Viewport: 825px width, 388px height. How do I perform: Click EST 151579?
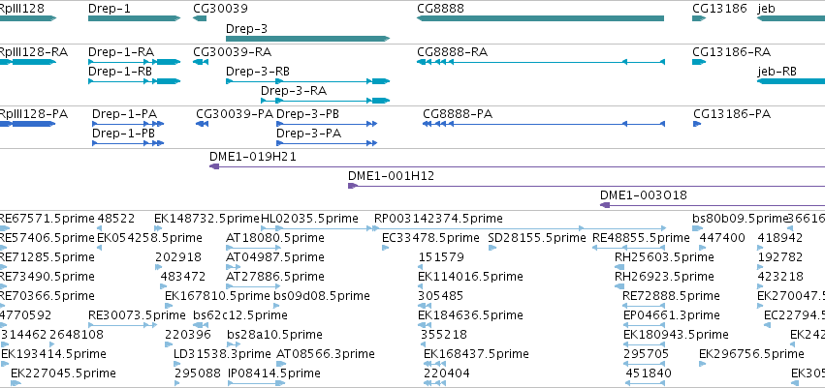[441, 257]
